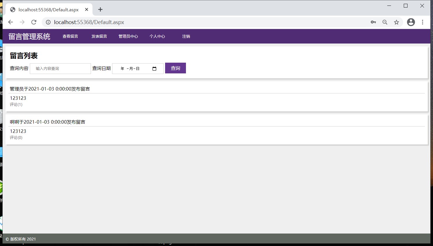Open 评论(1) under the administrator's message
The image size is (433, 246).
tap(16, 104)
